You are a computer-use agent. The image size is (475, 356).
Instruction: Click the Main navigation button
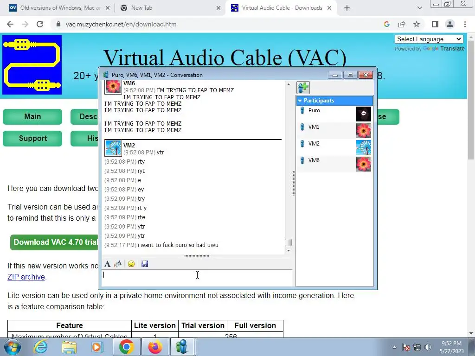32,116
